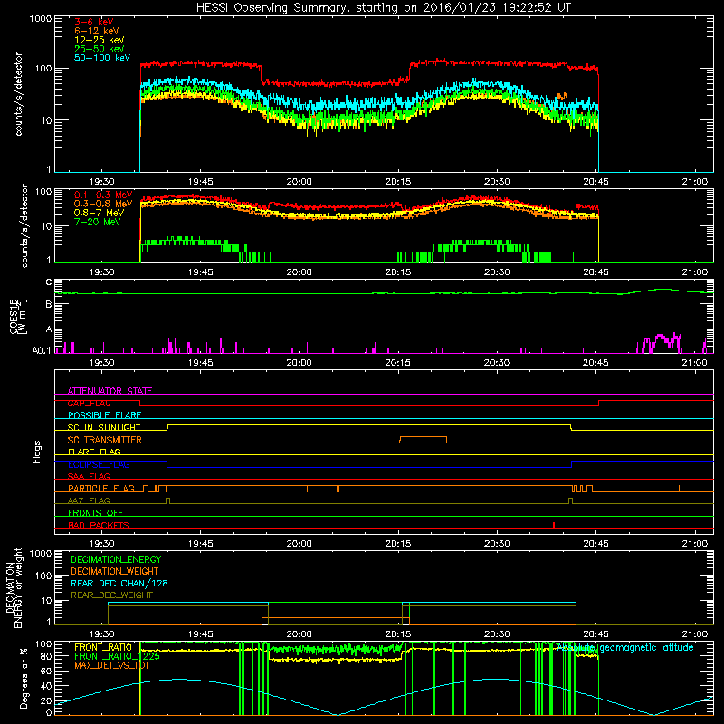Click the "Flags" vertical axis title
The image size is (724, 724).
37,452
